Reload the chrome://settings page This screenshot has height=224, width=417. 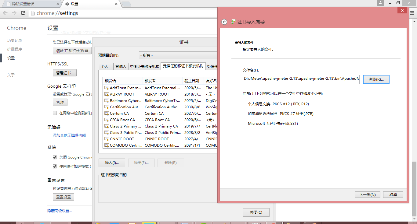tap(23, 13)
